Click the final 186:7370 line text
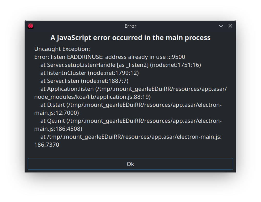Screen dimensions: 261x202 [47, 145]
